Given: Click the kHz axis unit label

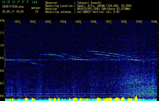Looking at the screenshot, I should click(2, 20).
